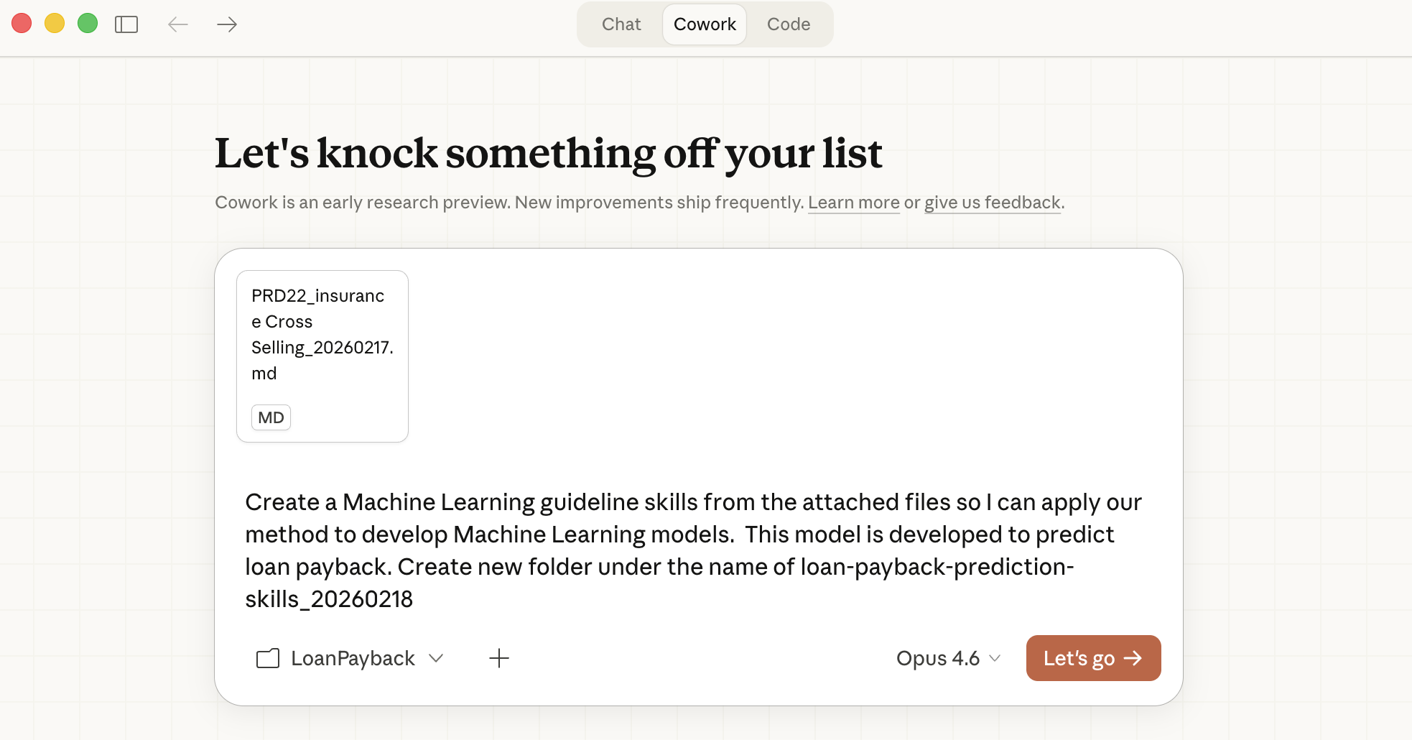Click the yellow minimize window button
1412x740 pixels.
point(55,24)
